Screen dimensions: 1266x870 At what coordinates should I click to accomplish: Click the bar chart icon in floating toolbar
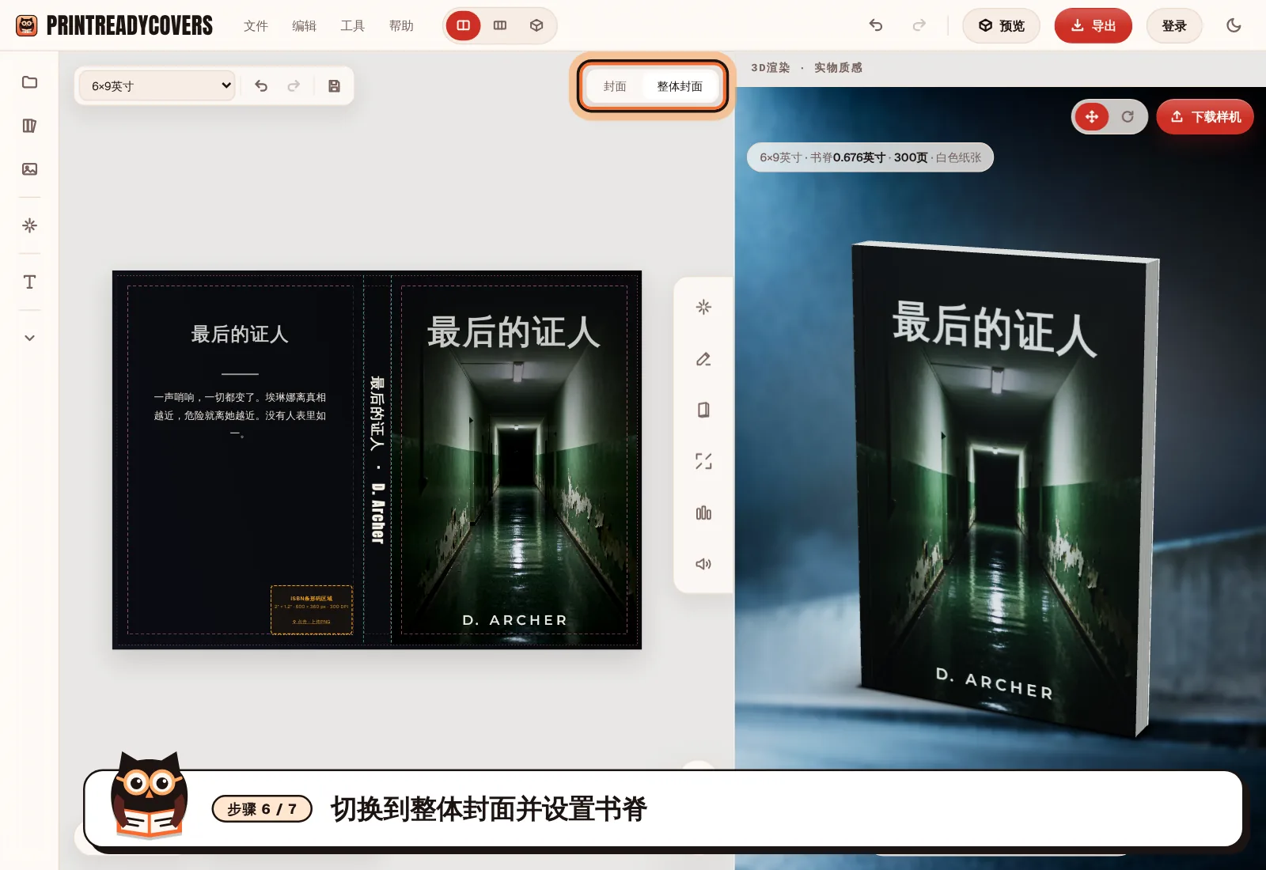pos(703,513)
